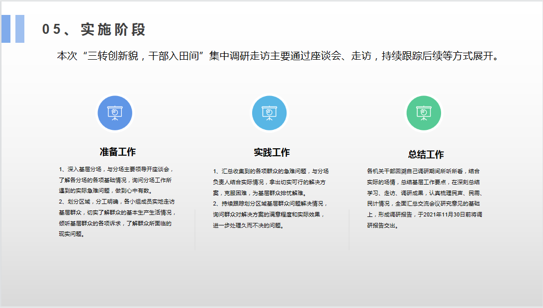The height and width of the screenshot is (308, 543).
Task: Click the word 座谈会 in the subtitle
Action: (324, 56)
